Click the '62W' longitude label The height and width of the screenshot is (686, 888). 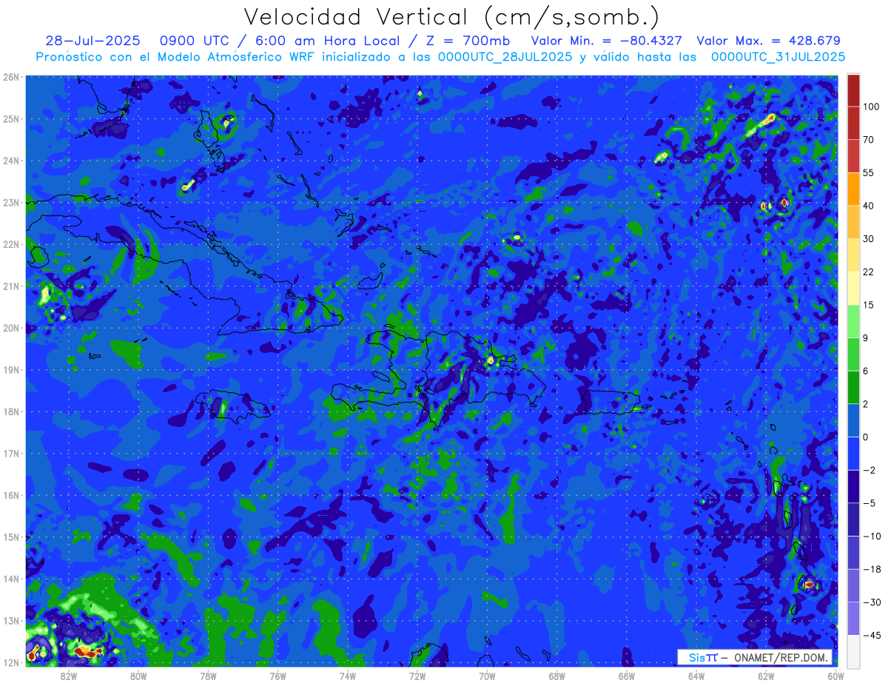[766, 676]
